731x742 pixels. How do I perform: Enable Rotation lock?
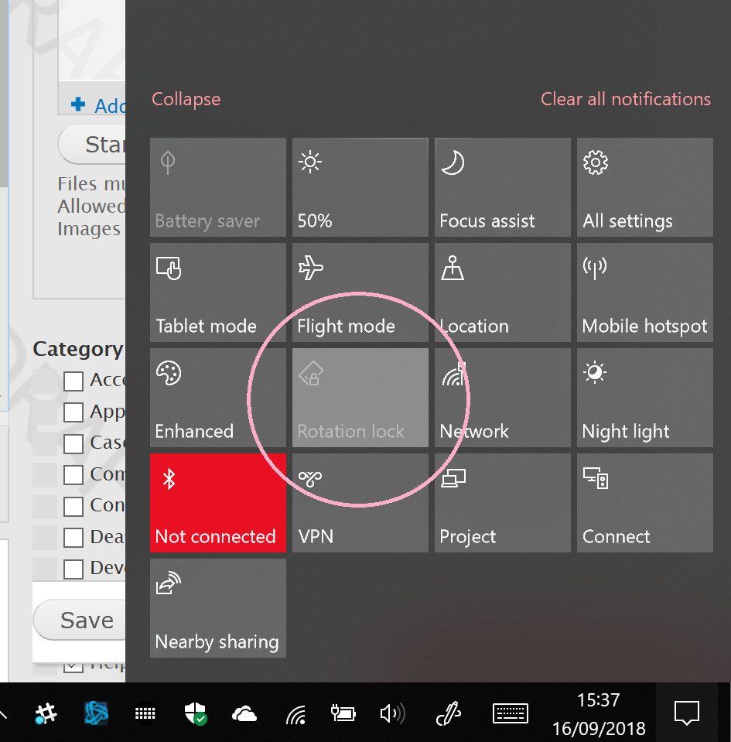[360, 398]
